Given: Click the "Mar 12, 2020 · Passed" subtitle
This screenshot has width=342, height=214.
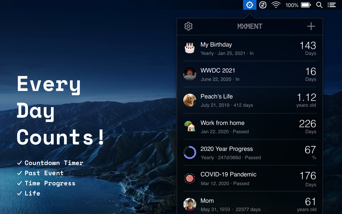Looking at the screenshot, I should pyautogui.click(x=225, y=183).
